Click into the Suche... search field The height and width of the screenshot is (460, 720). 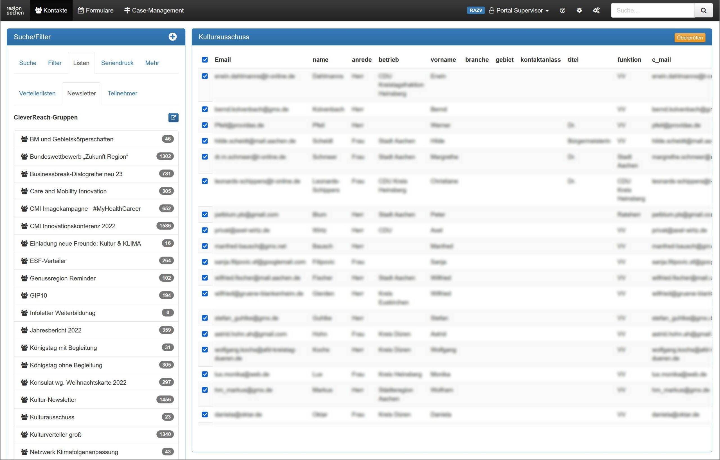tap(652, 10)
